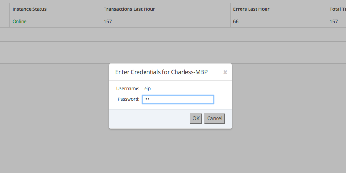Viewport: 346px width, 173px height.
Task: Click the 157 value under Transactions Last Hour
Action: pos(108,21)
